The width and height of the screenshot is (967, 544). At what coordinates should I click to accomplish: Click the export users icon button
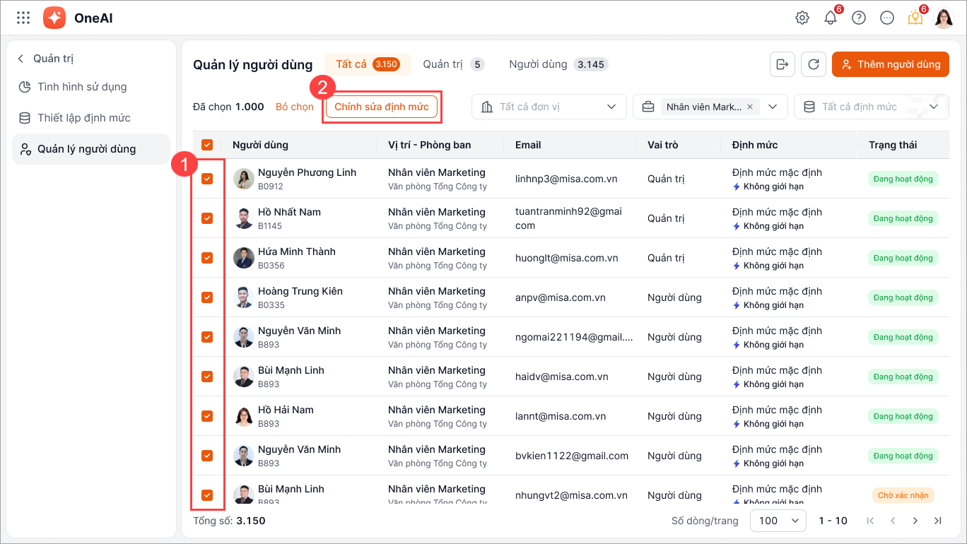click(x=783, y=64)
